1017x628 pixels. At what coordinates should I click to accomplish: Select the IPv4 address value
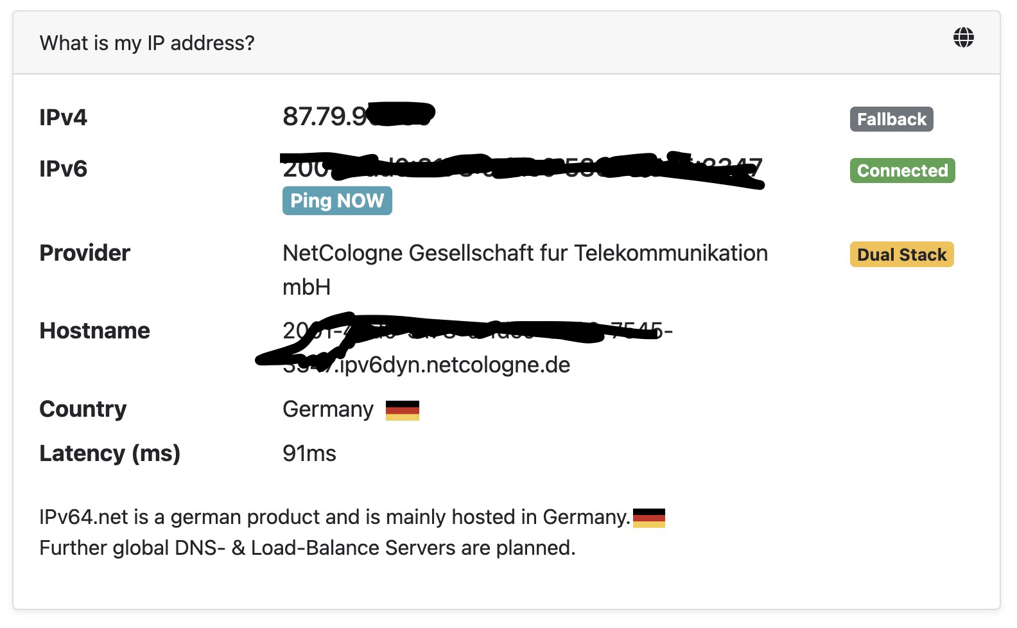click(x=358, y=116)
